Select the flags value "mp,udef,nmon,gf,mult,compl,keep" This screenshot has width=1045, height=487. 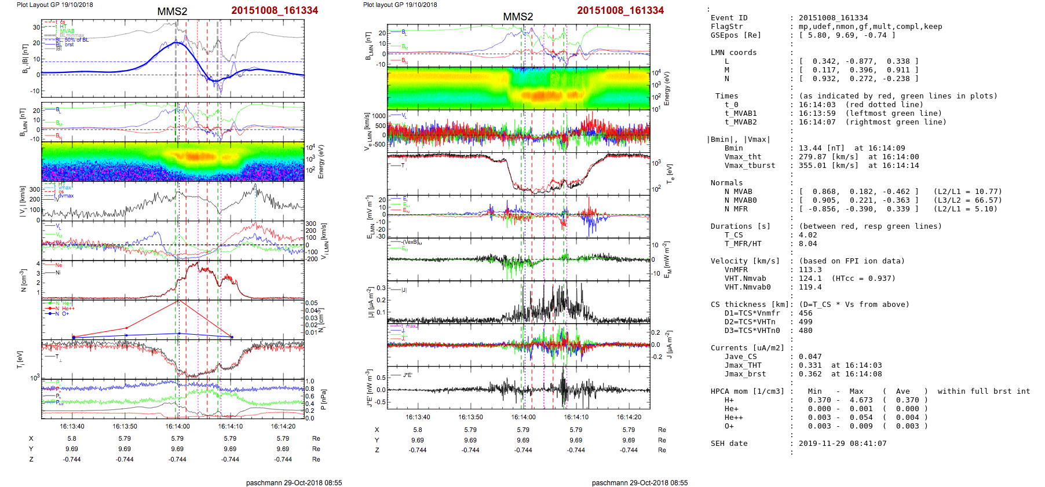pos(871,27)
